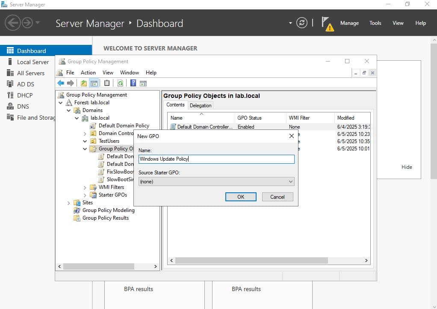Click the GPO Name text field

pyautogui.click(x=216, y=159)
